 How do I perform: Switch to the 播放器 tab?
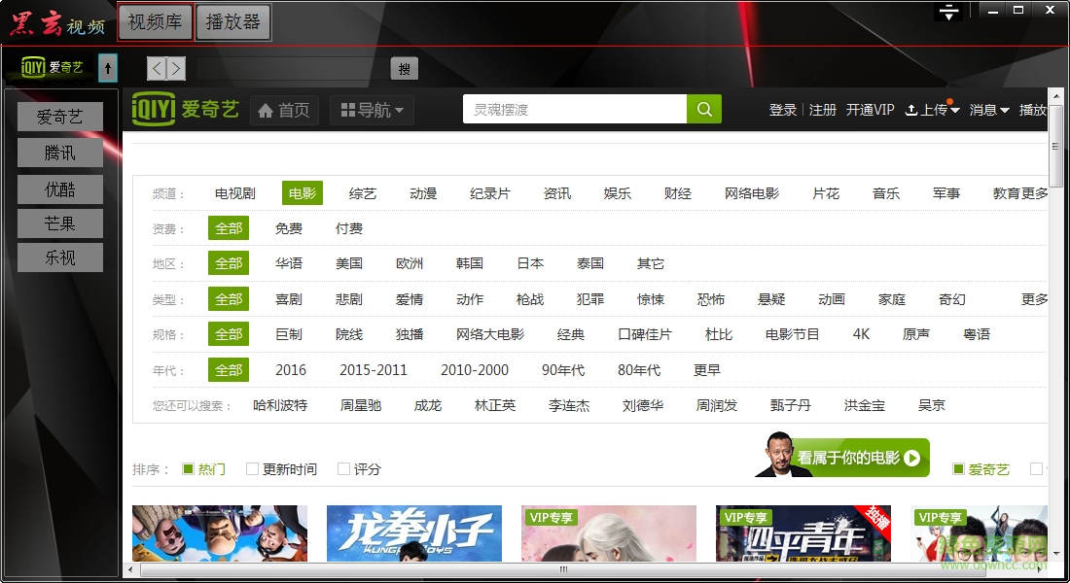[x=233, y=22]
